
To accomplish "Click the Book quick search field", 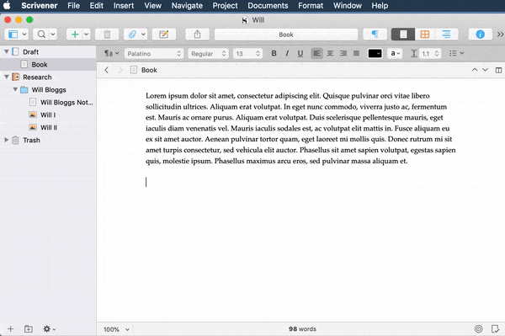I will click(x=286, y=35).
